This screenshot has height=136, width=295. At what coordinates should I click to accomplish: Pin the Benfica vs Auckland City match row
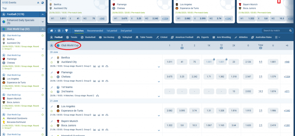[52, 58]
